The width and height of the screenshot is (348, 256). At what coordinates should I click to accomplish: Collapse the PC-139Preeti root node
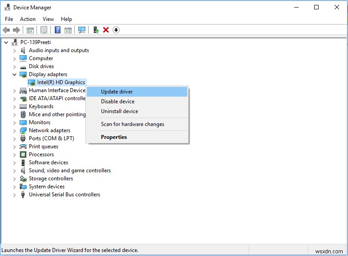tap(6, 42)
